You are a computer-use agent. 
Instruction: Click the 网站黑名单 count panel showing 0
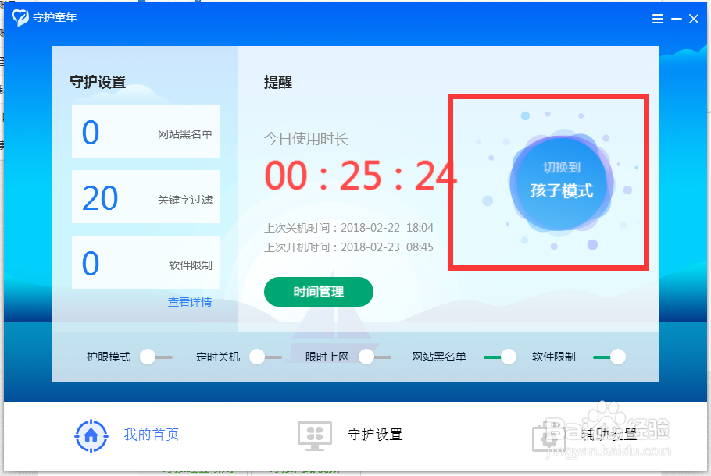146,132
